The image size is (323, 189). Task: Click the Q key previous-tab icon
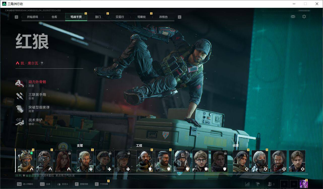(x=16, y=17)
